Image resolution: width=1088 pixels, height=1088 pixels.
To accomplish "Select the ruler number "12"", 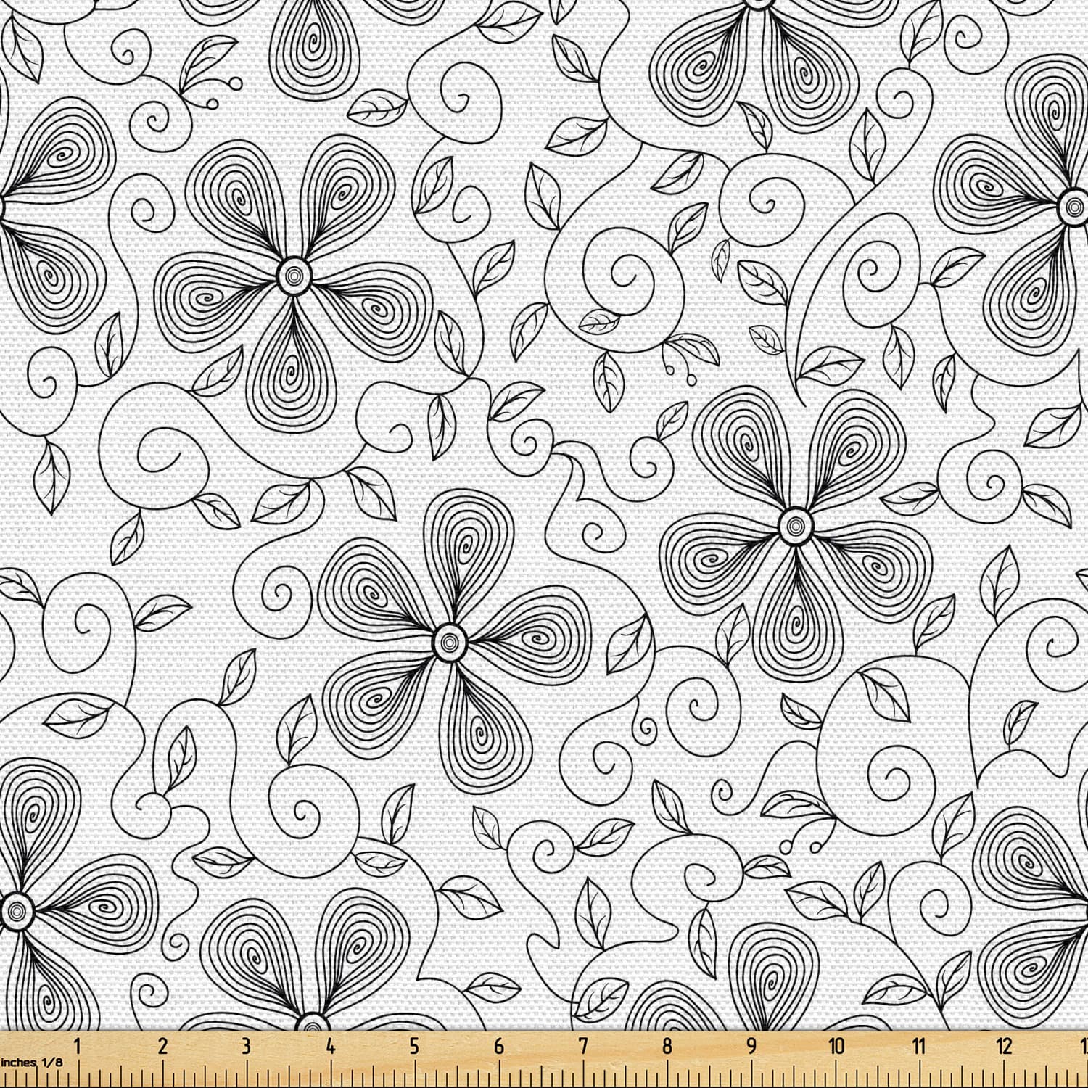I will (1005, 1047).
